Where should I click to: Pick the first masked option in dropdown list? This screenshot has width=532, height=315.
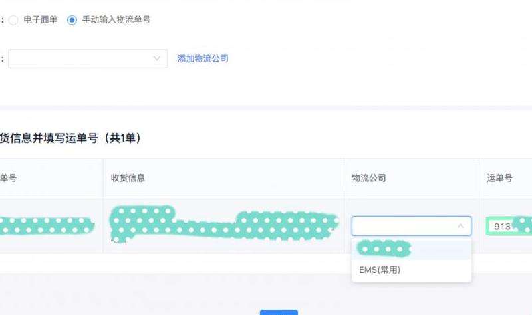pos(412,249)
